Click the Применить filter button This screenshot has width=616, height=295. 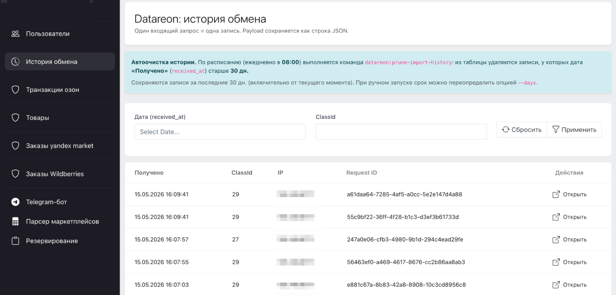[x=574, y=129]
